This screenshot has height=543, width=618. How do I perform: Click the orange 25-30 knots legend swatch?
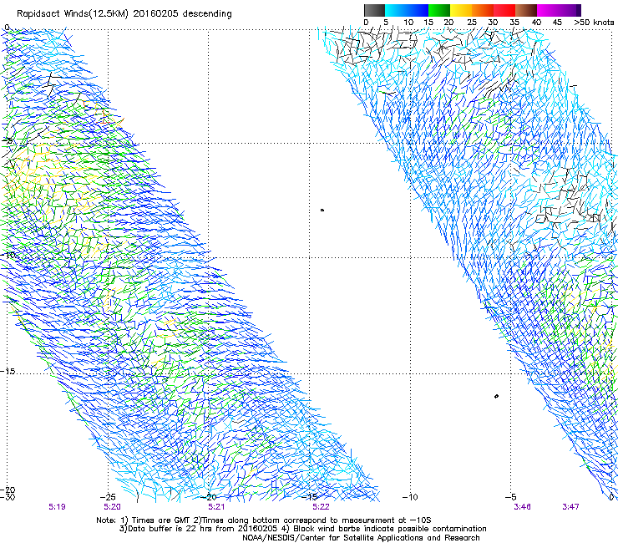coord(483,10)
